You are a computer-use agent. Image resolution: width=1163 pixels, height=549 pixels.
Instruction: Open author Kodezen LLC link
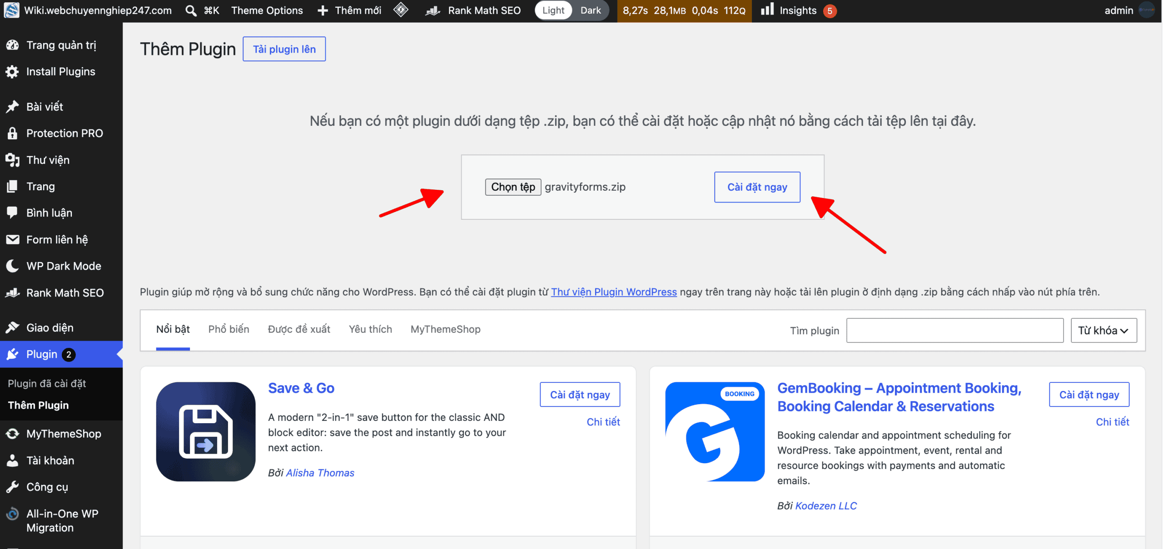click(826, 506)
